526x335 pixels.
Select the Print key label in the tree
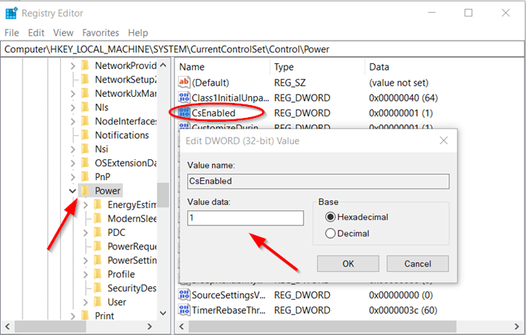point(104,316)
